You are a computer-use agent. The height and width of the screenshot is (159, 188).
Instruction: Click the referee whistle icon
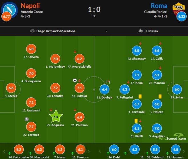[x=140, y=31]
